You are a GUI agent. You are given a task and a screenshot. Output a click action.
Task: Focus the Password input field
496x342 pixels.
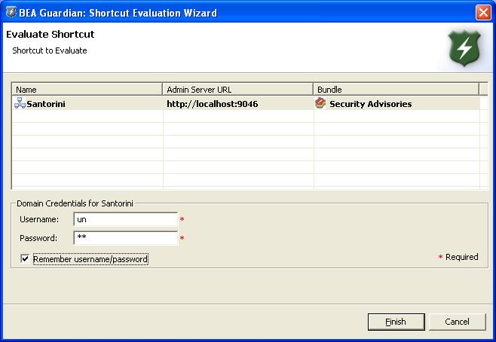(126, 238)
